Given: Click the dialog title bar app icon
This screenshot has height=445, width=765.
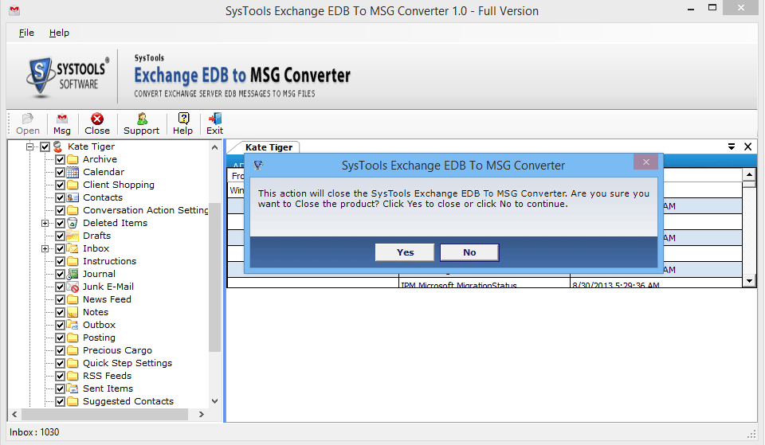Looking at the screenshot, I should pos(258,166).
